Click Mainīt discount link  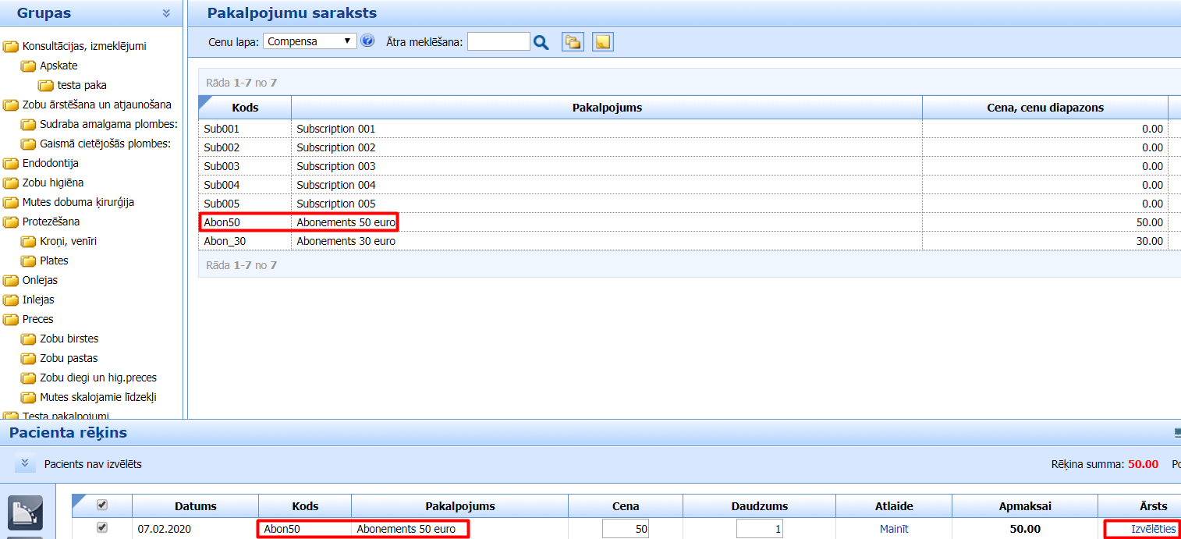pos(894,529)
